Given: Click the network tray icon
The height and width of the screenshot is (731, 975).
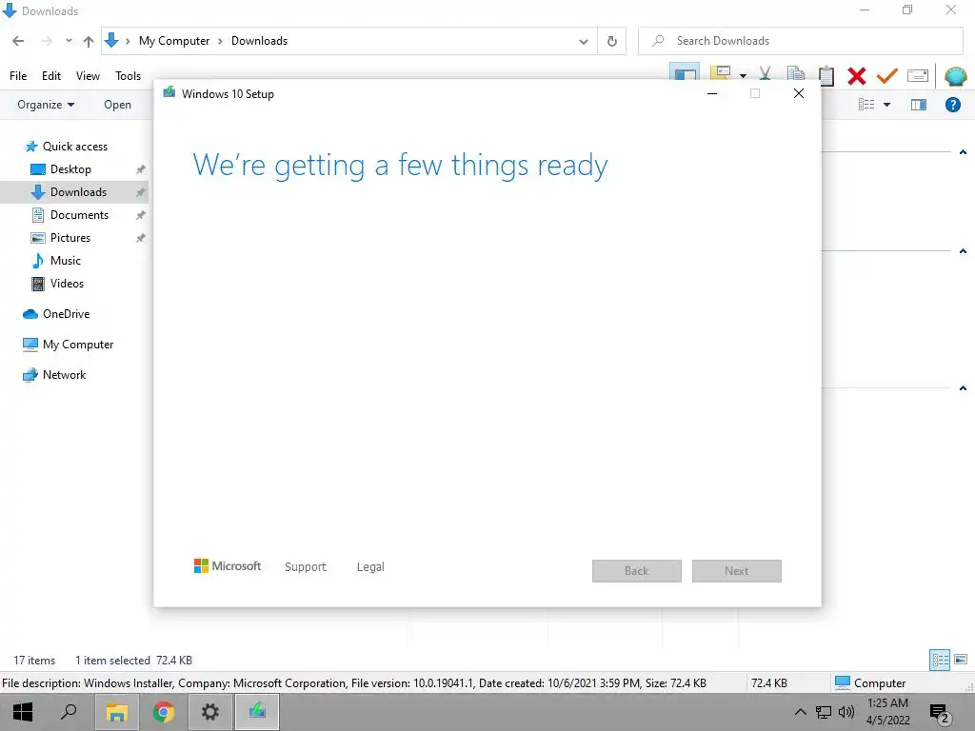Looking at the screenshot, I should click(824, 712).
